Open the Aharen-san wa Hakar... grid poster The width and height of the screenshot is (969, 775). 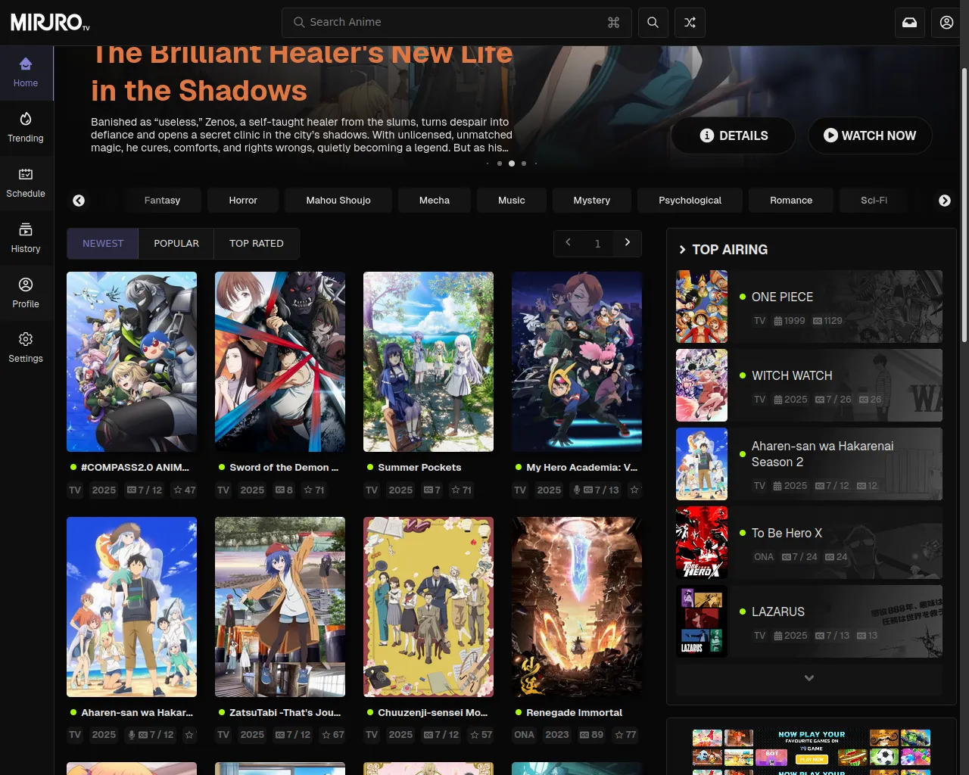tap(132, 607)
